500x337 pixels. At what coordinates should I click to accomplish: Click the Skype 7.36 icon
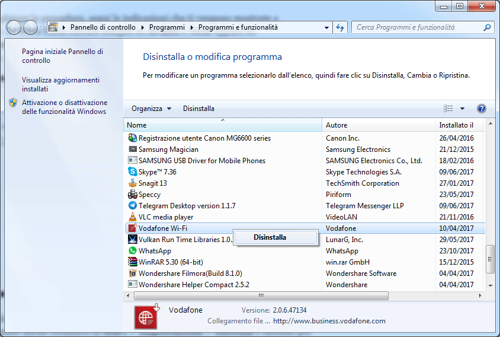[132, 171]
